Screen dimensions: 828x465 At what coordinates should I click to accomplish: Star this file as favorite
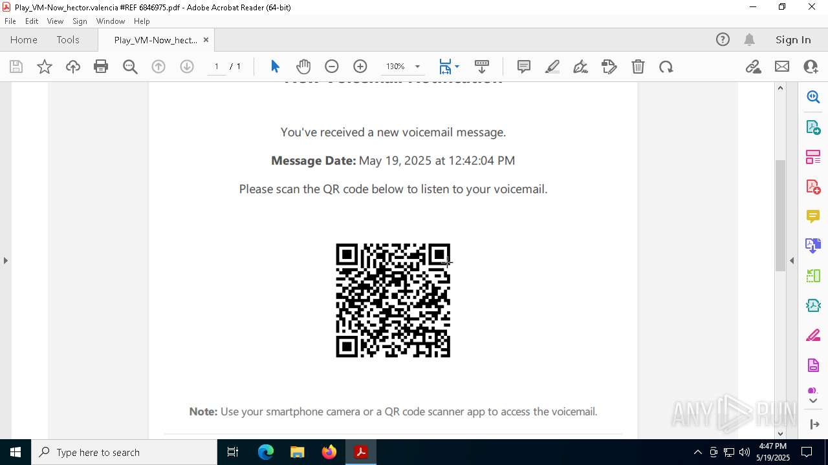pos(45,67)
